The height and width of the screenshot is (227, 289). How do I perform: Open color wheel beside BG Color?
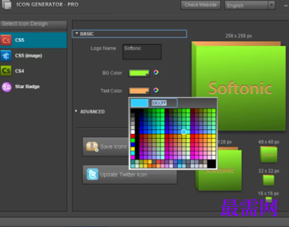156,72
